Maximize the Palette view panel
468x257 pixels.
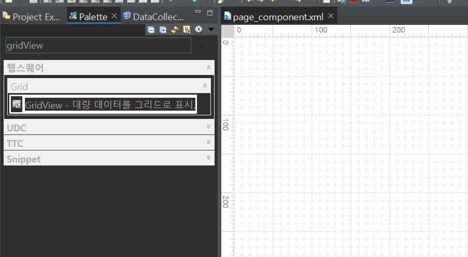tap(210, 13)
